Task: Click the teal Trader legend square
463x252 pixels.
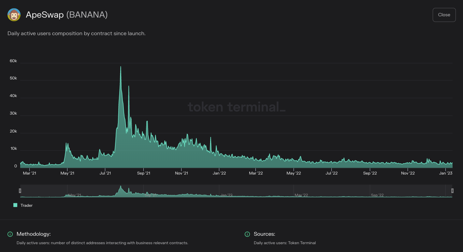Action: click(15, 205)
